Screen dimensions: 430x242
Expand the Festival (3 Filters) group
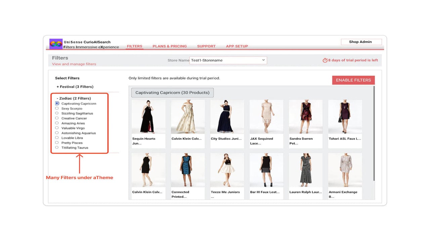tap(75, 87)
